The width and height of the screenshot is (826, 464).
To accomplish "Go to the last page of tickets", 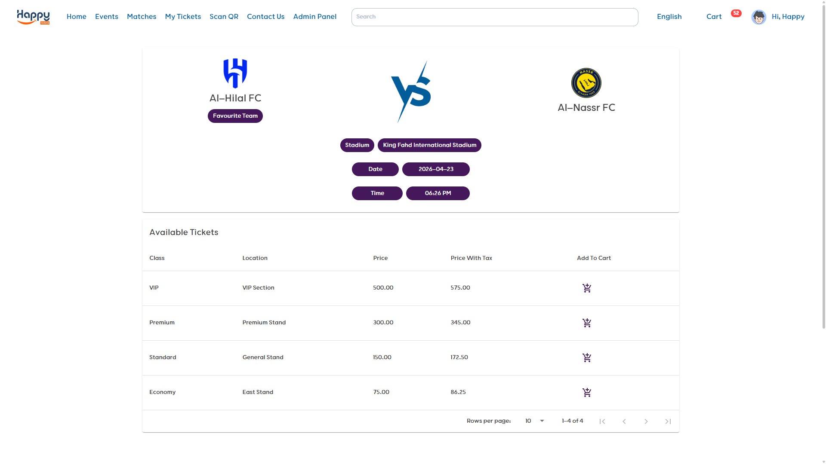I will coord(668,421).
